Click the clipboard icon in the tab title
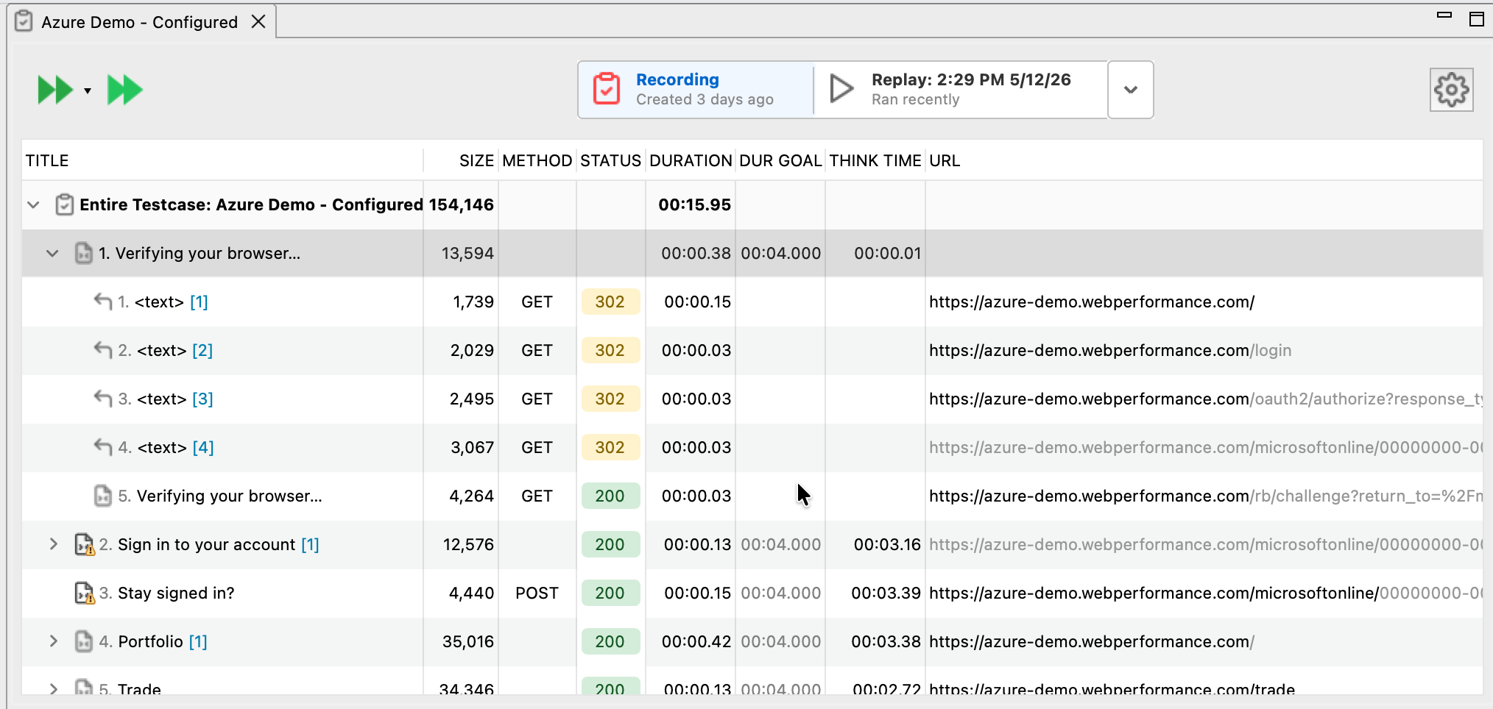The image size is (1493, 709). (x=24, y=21)
